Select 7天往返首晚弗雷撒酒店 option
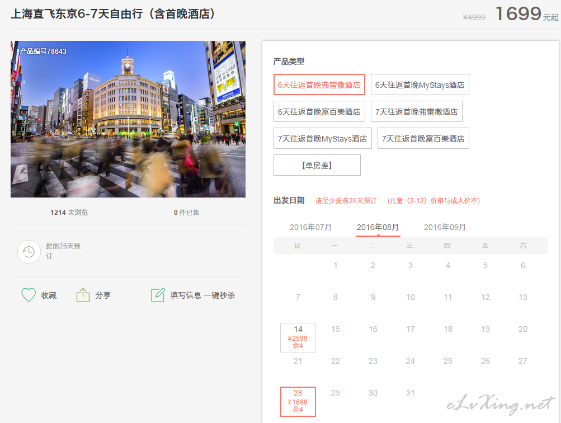Viewport: 561px width, 423px height. click(417, 111)
